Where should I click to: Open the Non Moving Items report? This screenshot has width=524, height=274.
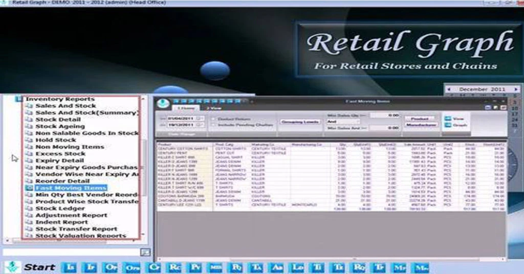coord(70,147)
